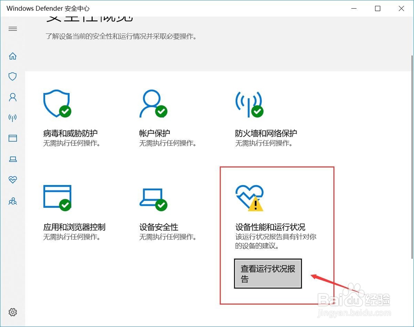Open app & browser control sidebar icon
This screenshot has height=327, width=414.
point(13,138)
